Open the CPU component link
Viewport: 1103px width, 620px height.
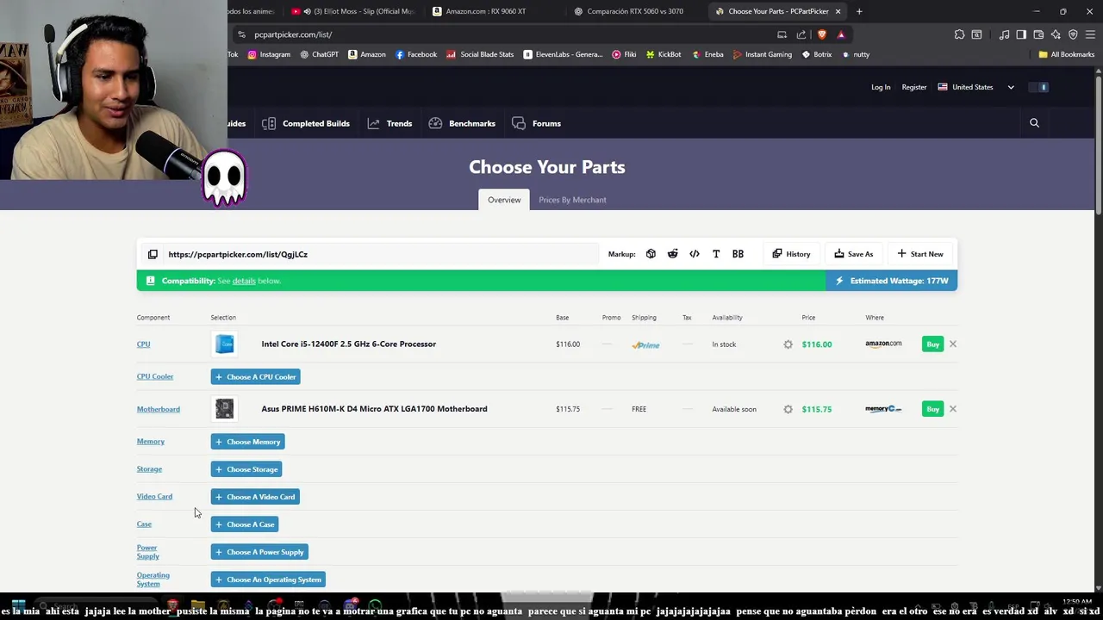click(x=143, y=344)
